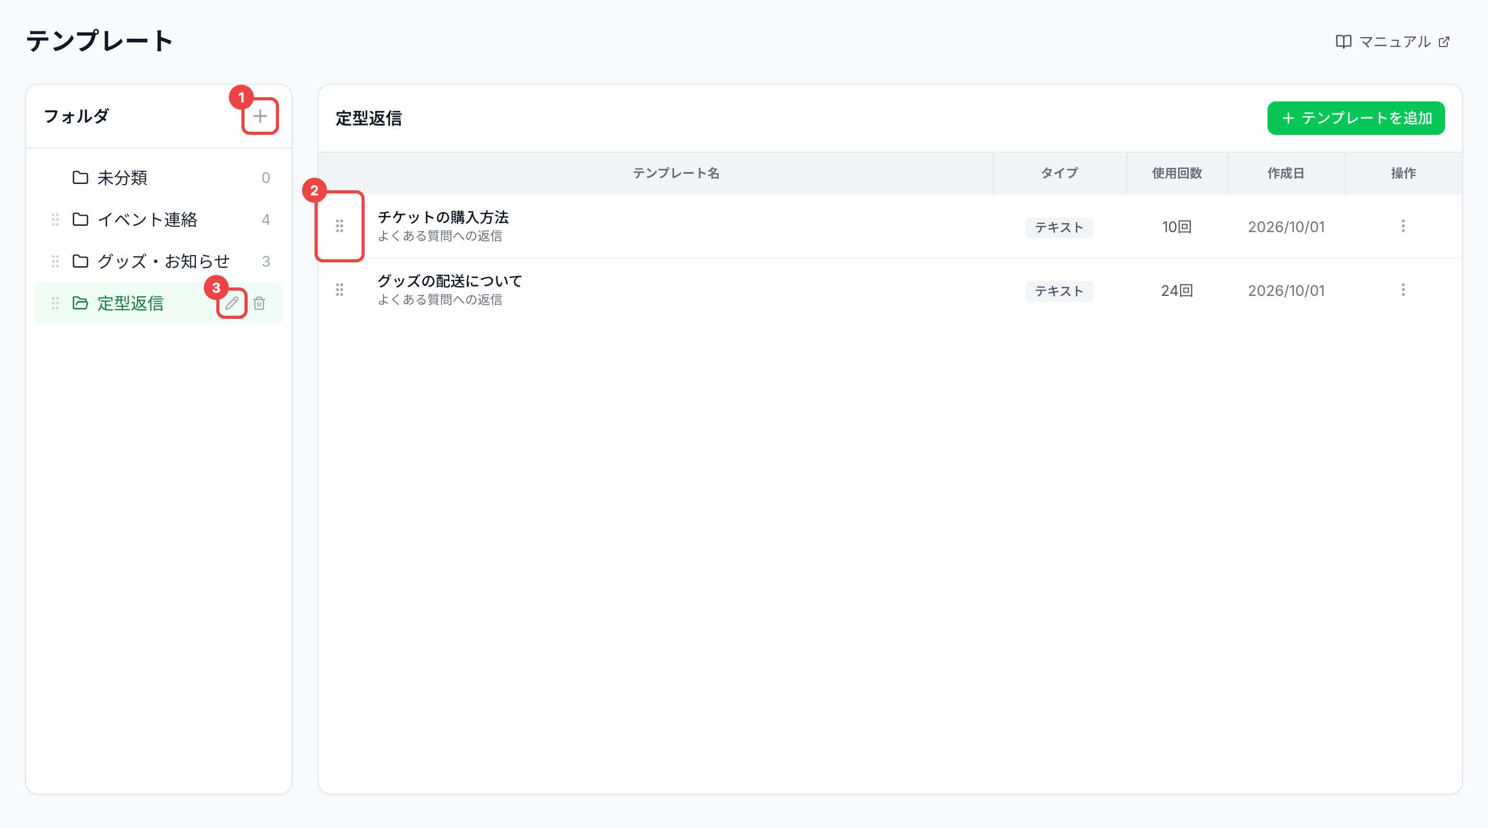Click the open folder icon of 定型返信
This screenshot has width=1488, height=828.
coord(80,303)
